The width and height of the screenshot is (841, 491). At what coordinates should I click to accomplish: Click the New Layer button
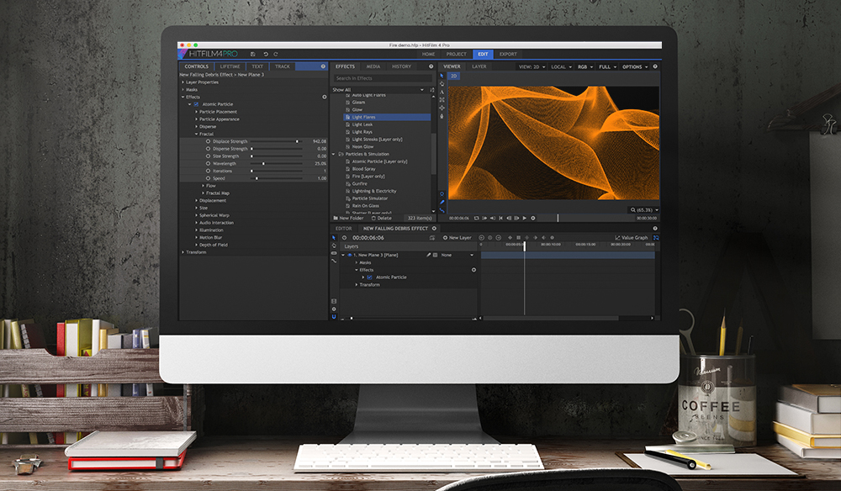point(458,238)
